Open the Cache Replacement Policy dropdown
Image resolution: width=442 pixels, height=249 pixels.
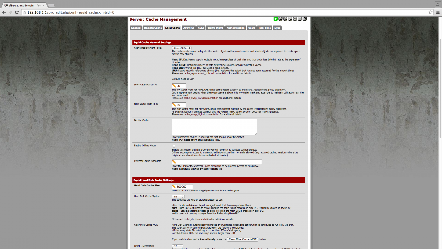click(x=181, y=48)
